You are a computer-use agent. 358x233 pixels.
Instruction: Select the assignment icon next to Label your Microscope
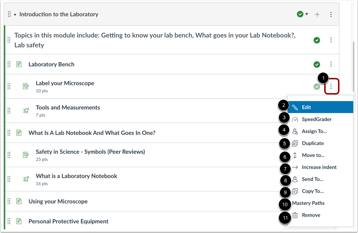pyautogui.click(x=26, y=86)
